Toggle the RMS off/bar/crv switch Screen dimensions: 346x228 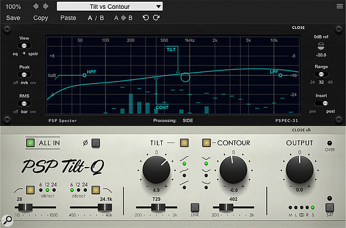pos(24,104)
